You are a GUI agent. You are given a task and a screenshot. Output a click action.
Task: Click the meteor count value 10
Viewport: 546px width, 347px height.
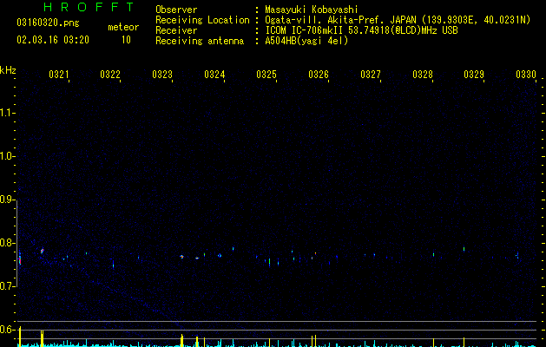tap(126, 40)
